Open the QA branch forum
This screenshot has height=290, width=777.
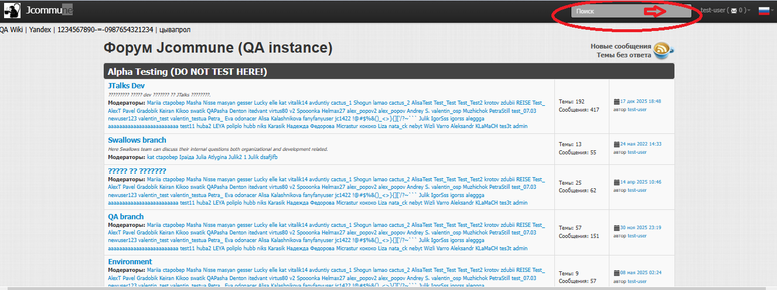(x=126, y=217)
